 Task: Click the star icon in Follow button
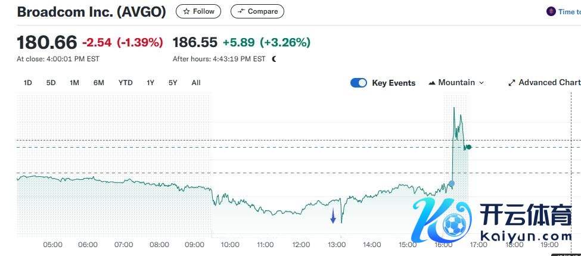pos(187,11)
